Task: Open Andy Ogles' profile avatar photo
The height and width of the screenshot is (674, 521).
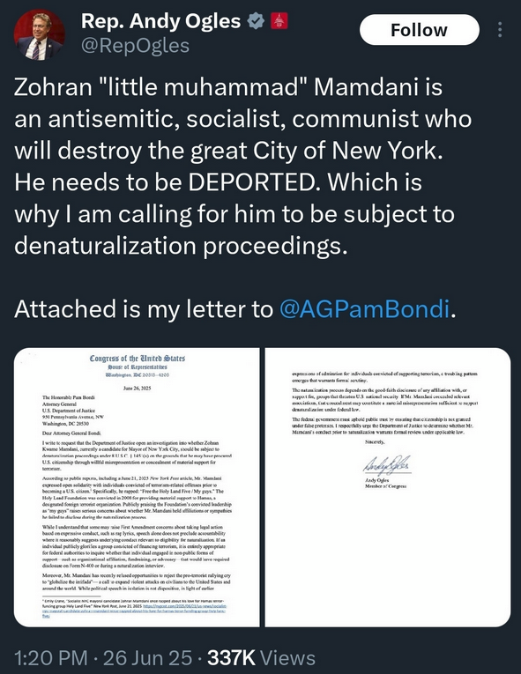Action: pyautogui.click(x=40, y=34)
